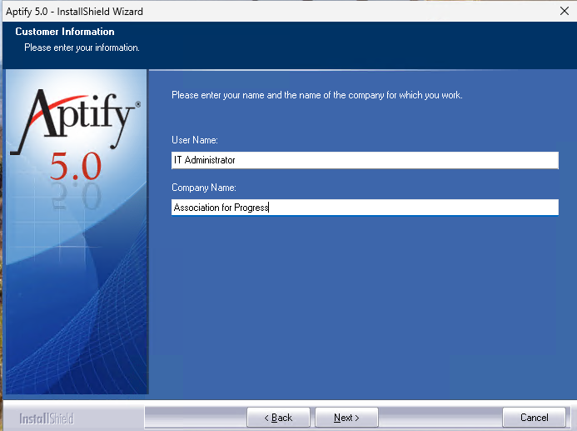Click the 'Customer Information' heading

point(65,32)
